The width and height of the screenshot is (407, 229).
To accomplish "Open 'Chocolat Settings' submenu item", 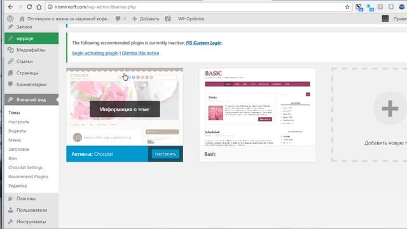I will 25,167.
